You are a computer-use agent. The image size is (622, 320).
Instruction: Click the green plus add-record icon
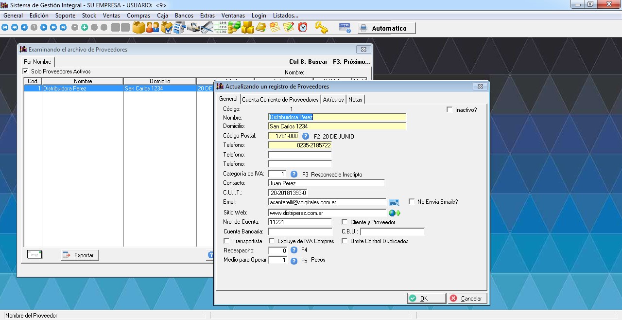(84, 28)
